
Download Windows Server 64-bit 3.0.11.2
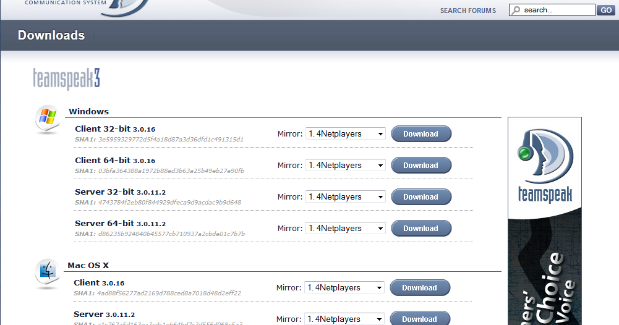[421, 229]
